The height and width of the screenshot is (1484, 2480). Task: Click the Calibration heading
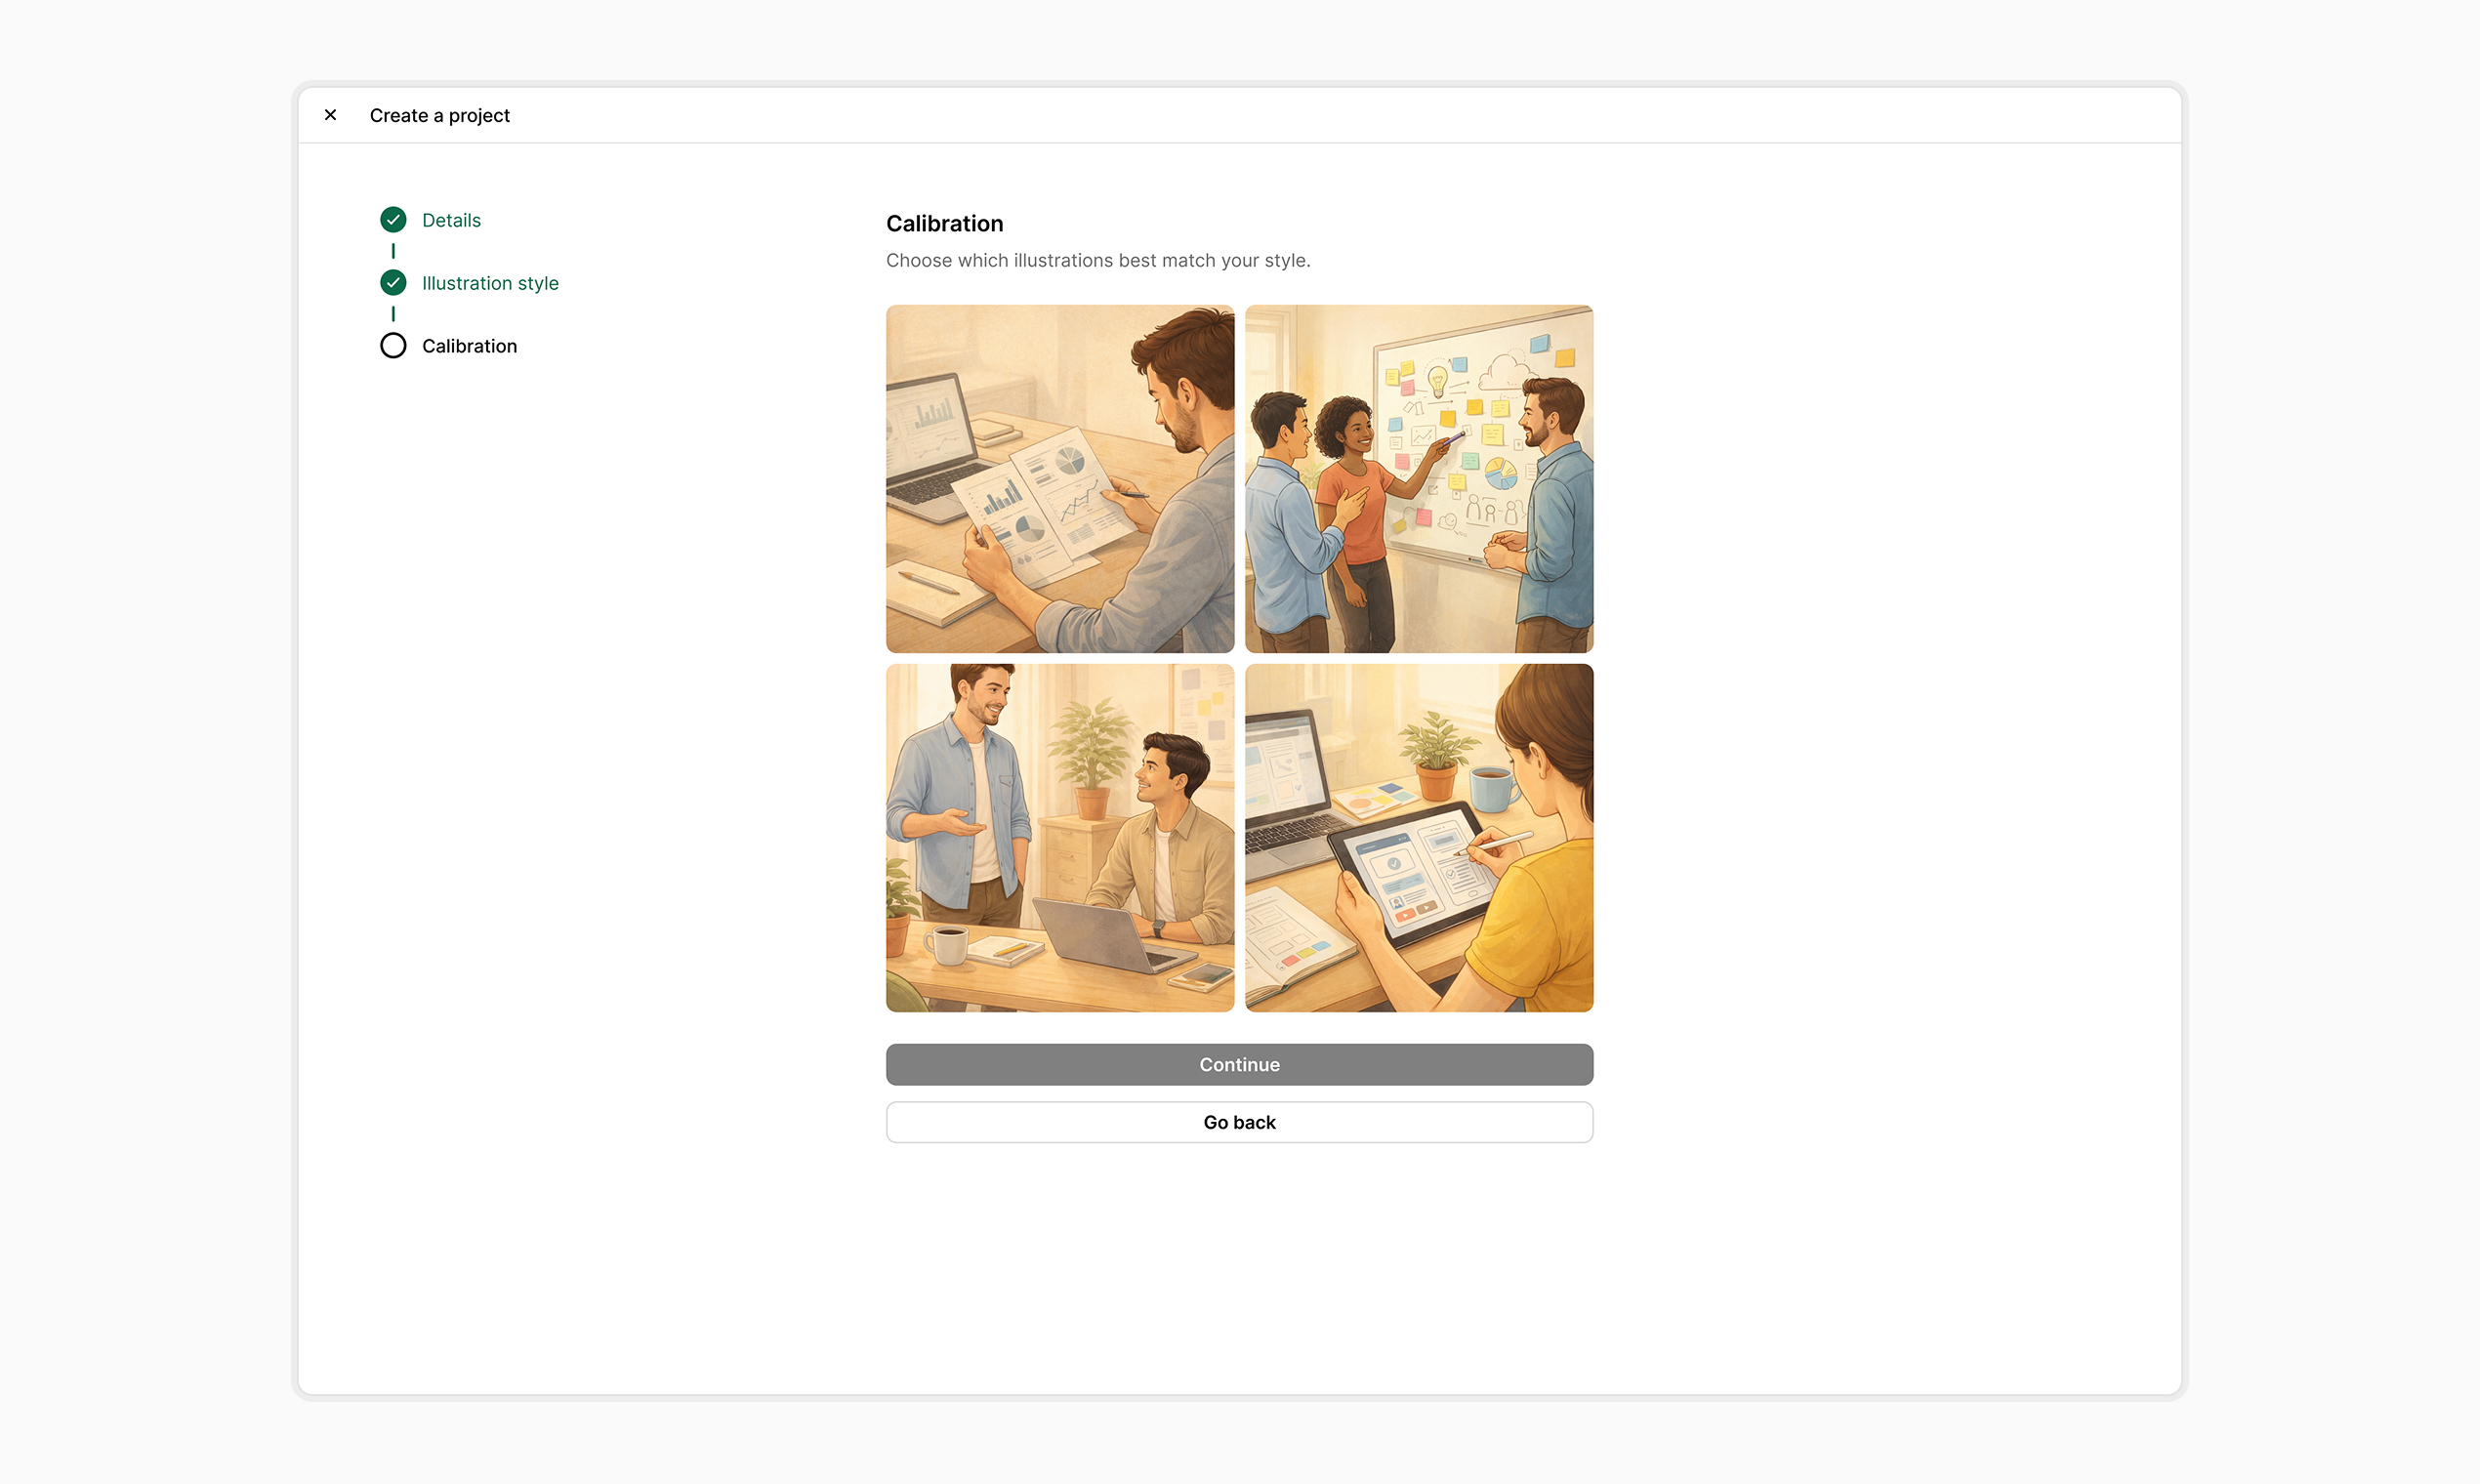click(944, 223)
